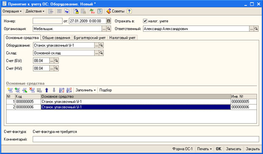Click the date field 27.01.2009

87,21
